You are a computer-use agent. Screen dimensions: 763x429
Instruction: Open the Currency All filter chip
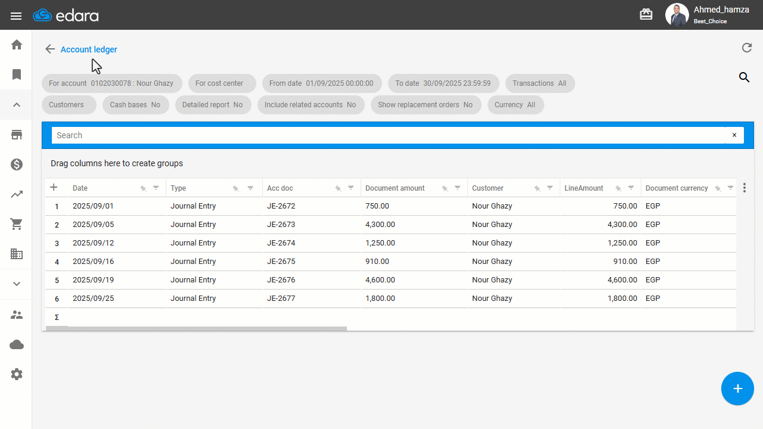point(516,105)
